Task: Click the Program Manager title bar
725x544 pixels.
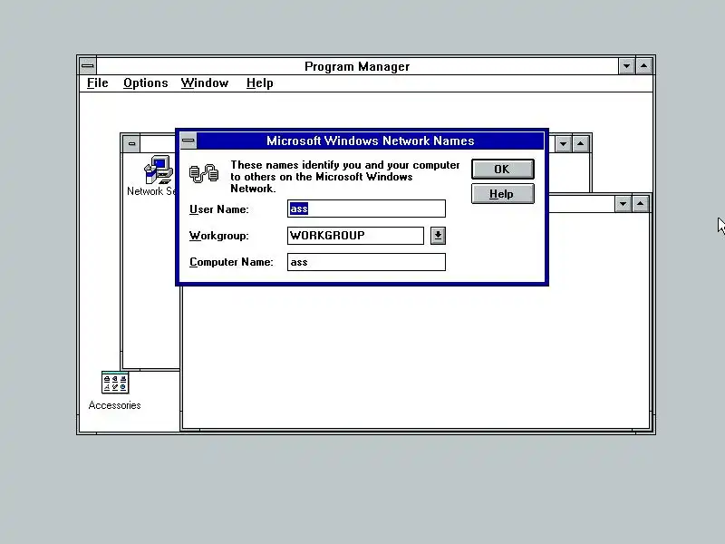Action: tap(357, 66)
